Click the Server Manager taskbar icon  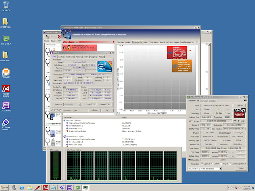[x=14, y=187]
